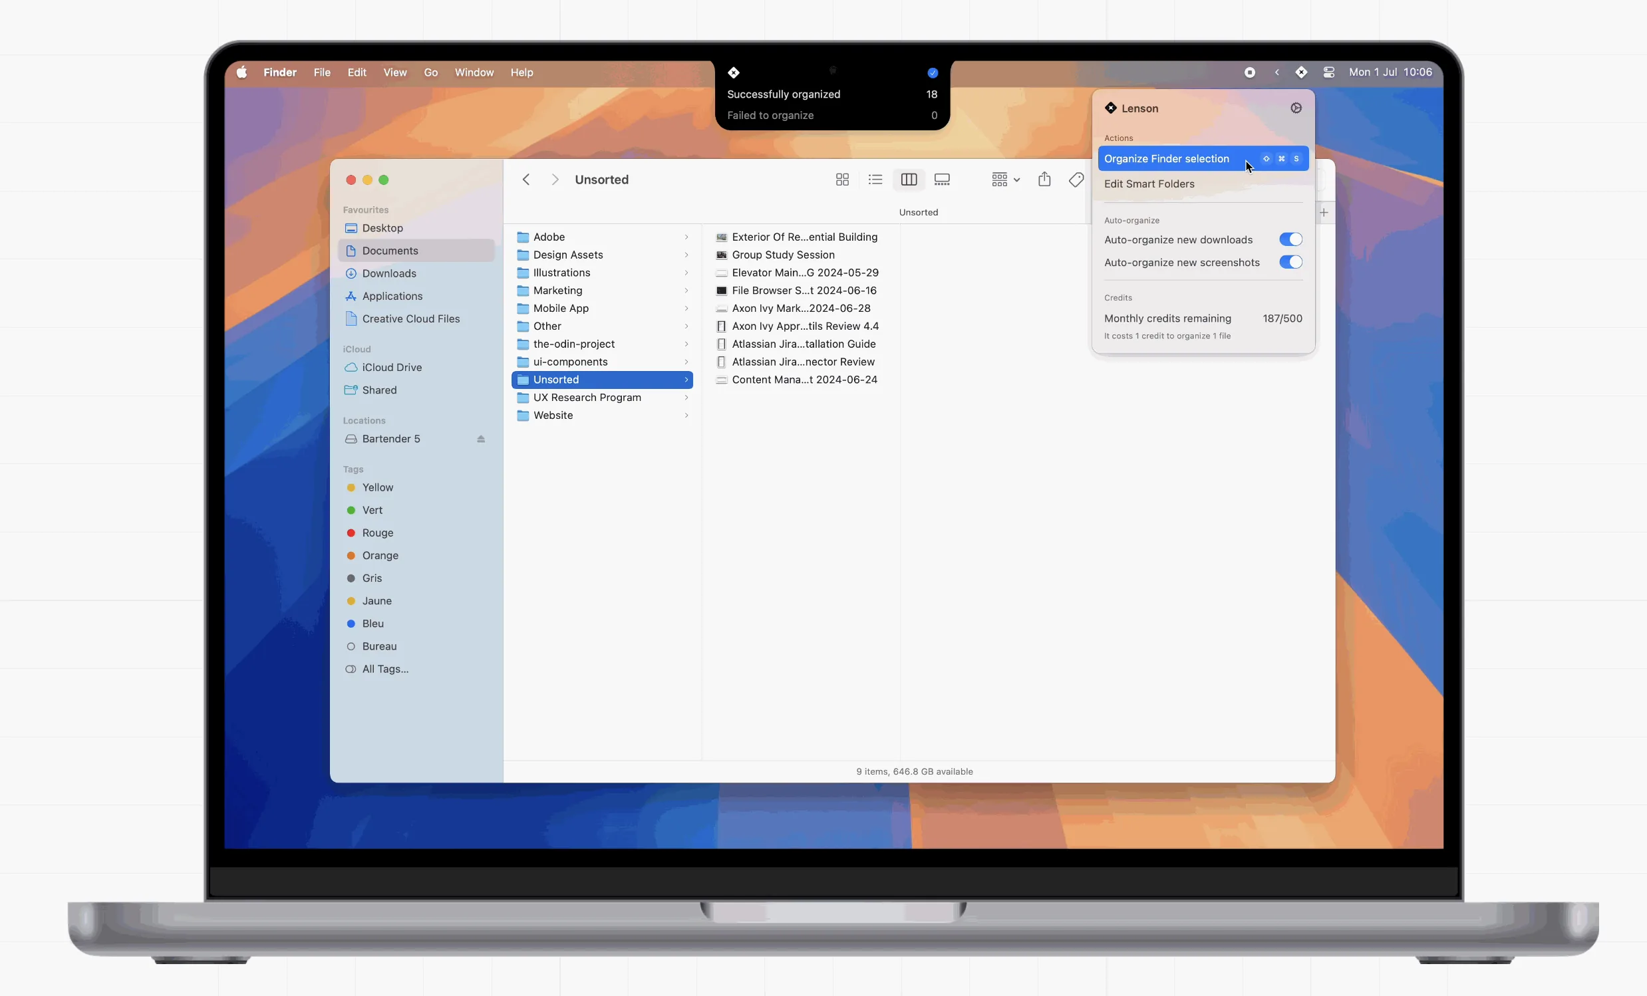1647x996 pixels.
Task: Click the Lenson menu bar icon
Action: [x=1300, y=72]
